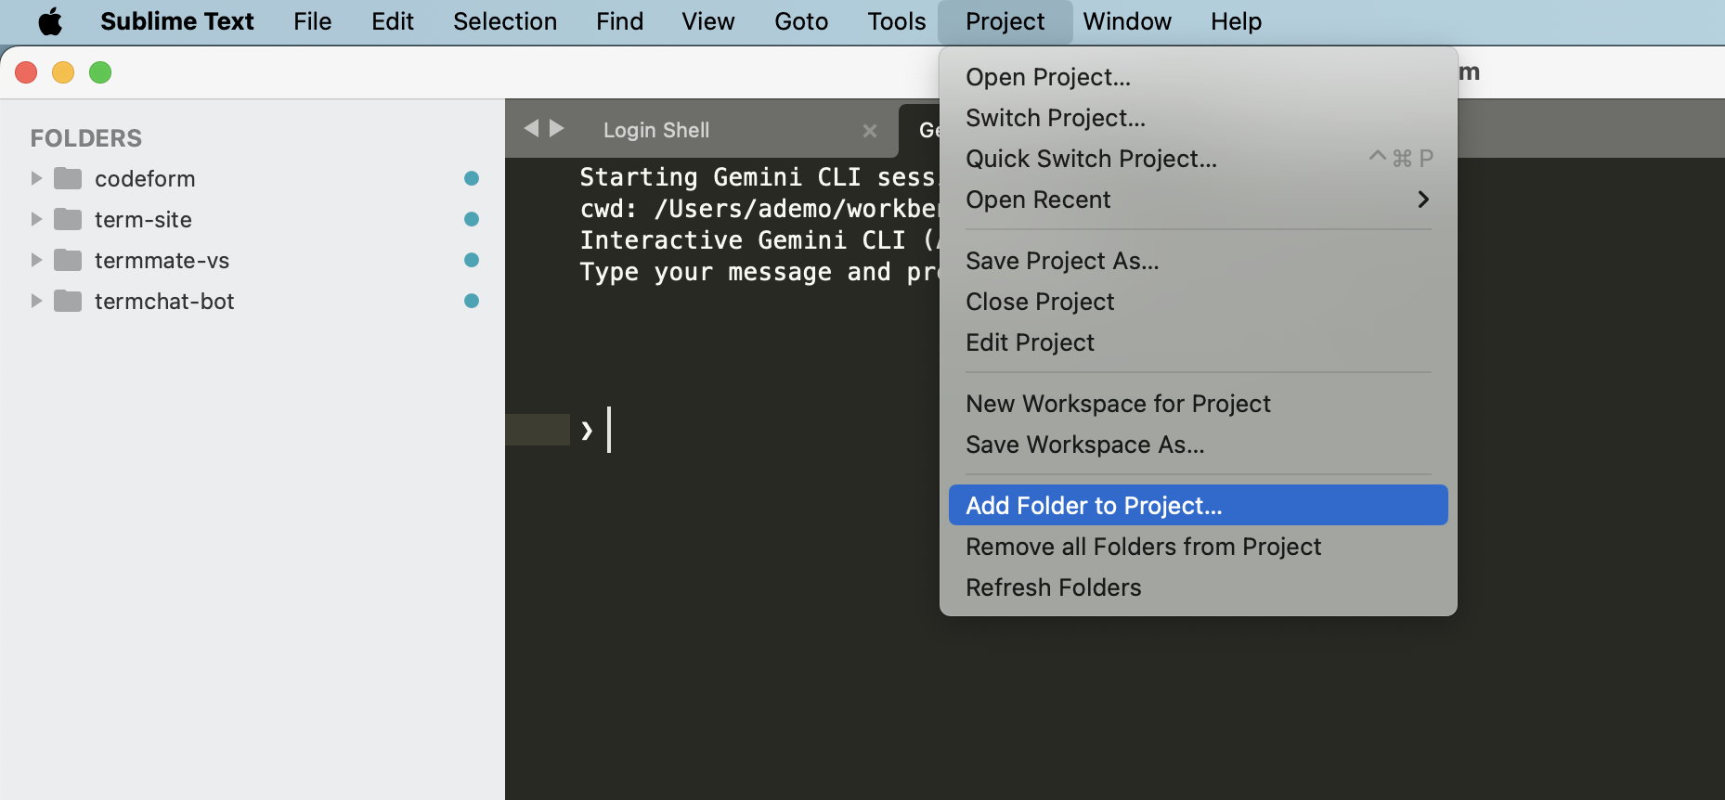Screen dimensions: 1725x800
Task: Click the 'Starting Gemini CLI' output line
Action: pyautogui.click(x=759, y=177)
